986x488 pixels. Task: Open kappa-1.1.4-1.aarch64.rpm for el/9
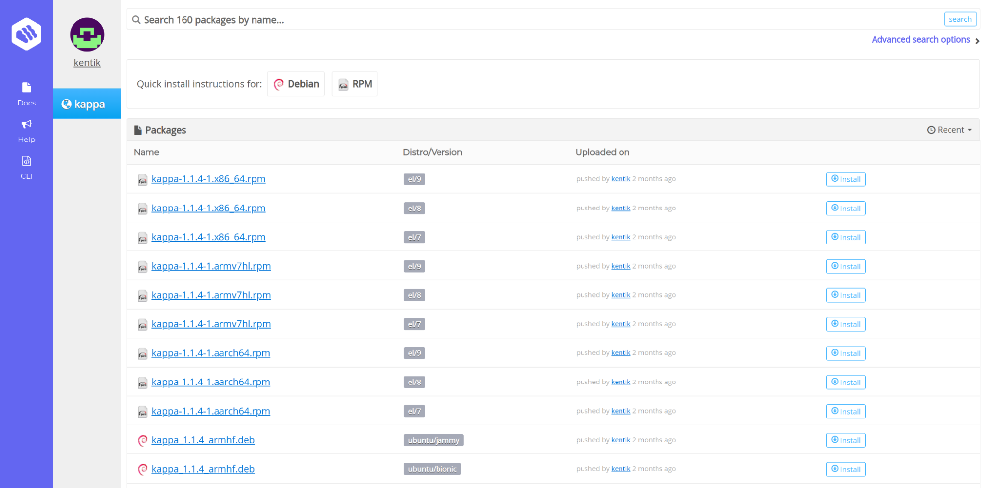(211, 353)
